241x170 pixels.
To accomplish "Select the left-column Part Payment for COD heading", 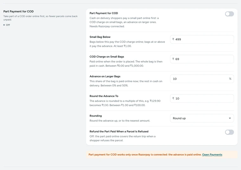I will point(18,11).
